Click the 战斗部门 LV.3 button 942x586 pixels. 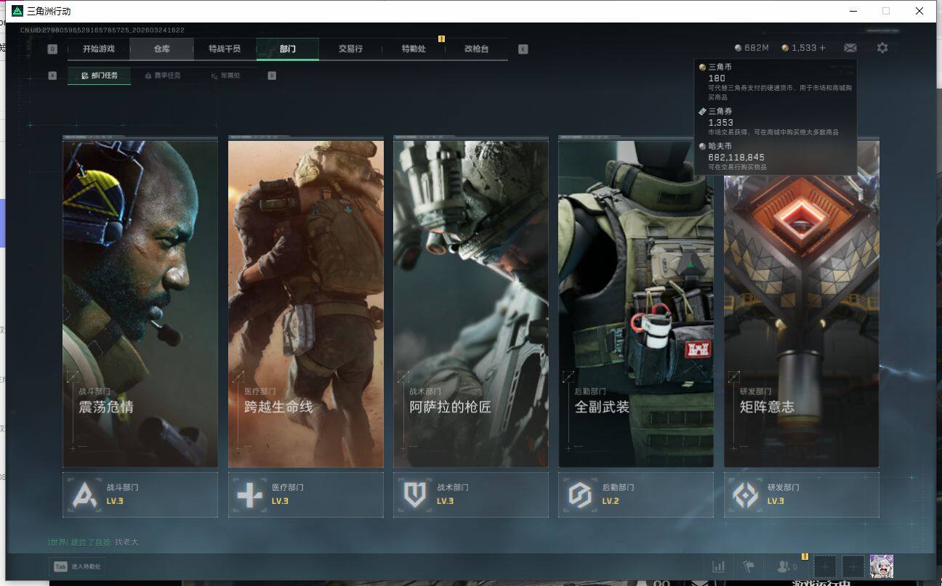140,495
